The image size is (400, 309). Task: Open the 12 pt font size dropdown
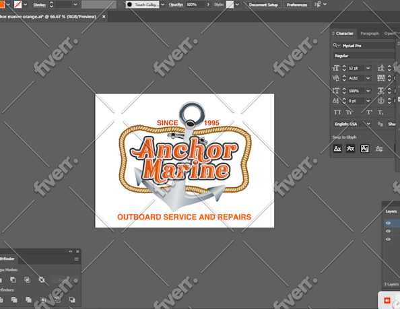(368, 68)
